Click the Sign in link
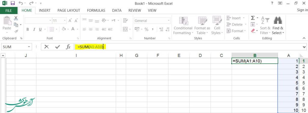Viewport: 308px width, 113px height. (x=303, y=10)
